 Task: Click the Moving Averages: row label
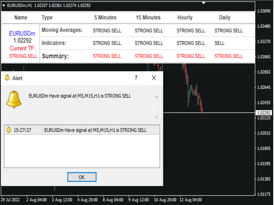(x=62, y=30)
